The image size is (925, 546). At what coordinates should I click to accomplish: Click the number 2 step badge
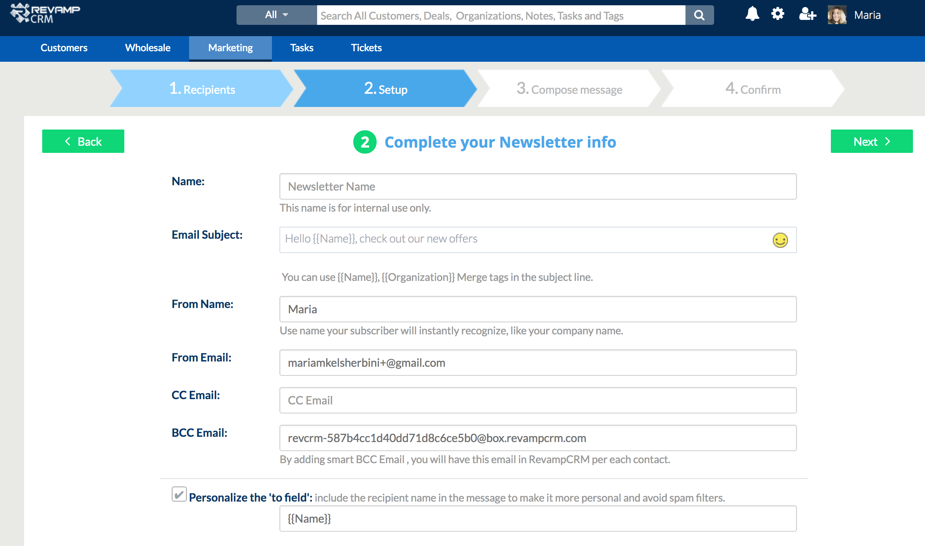tap(365, 142)
